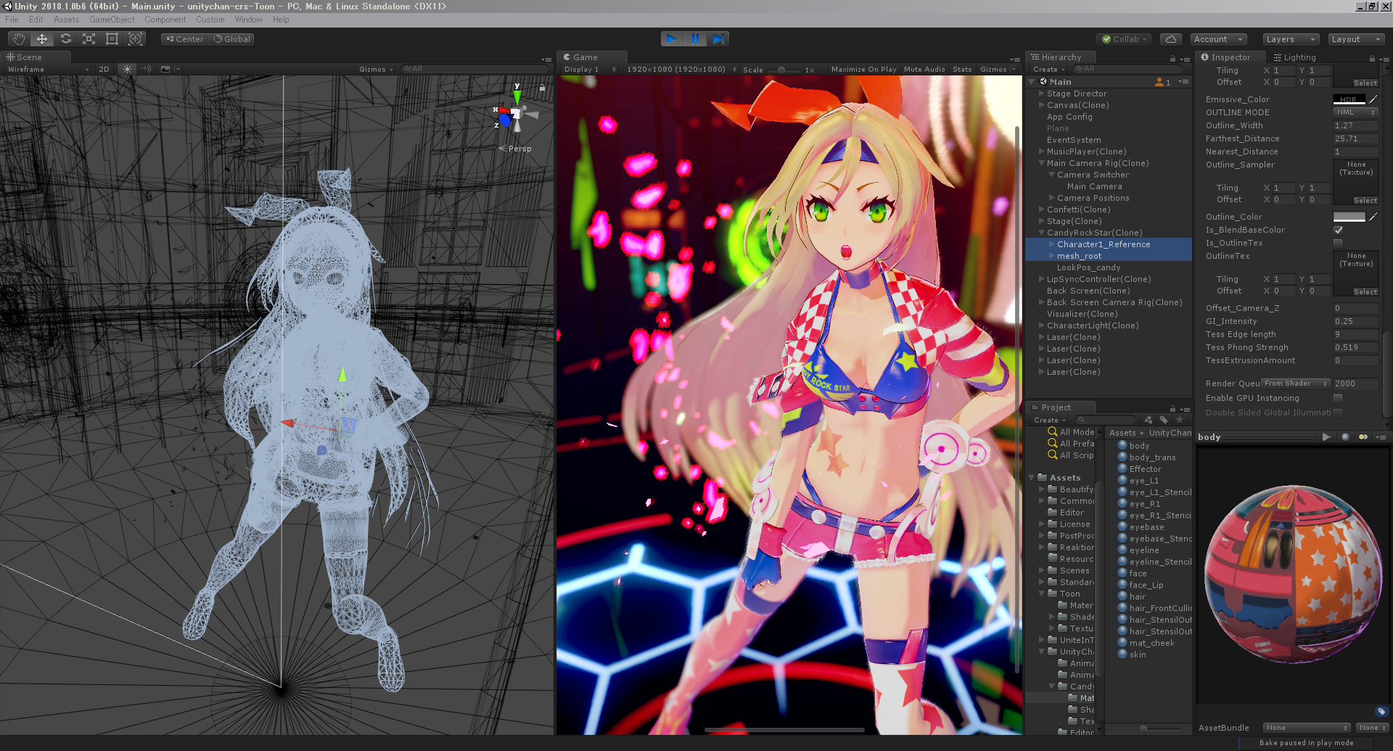The width and height of the screenshot is (1393, 751).
Task: Lock the Project panel
Action: (1172, 409)
